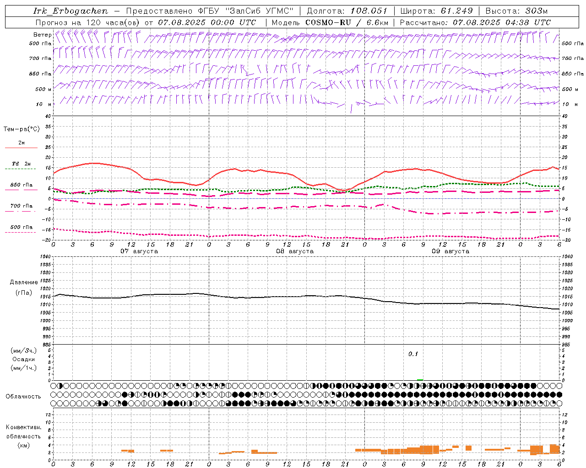
Task: Click the dotted pink line sample under legend '500 гПа'
Action: click(x=20, y=232)
